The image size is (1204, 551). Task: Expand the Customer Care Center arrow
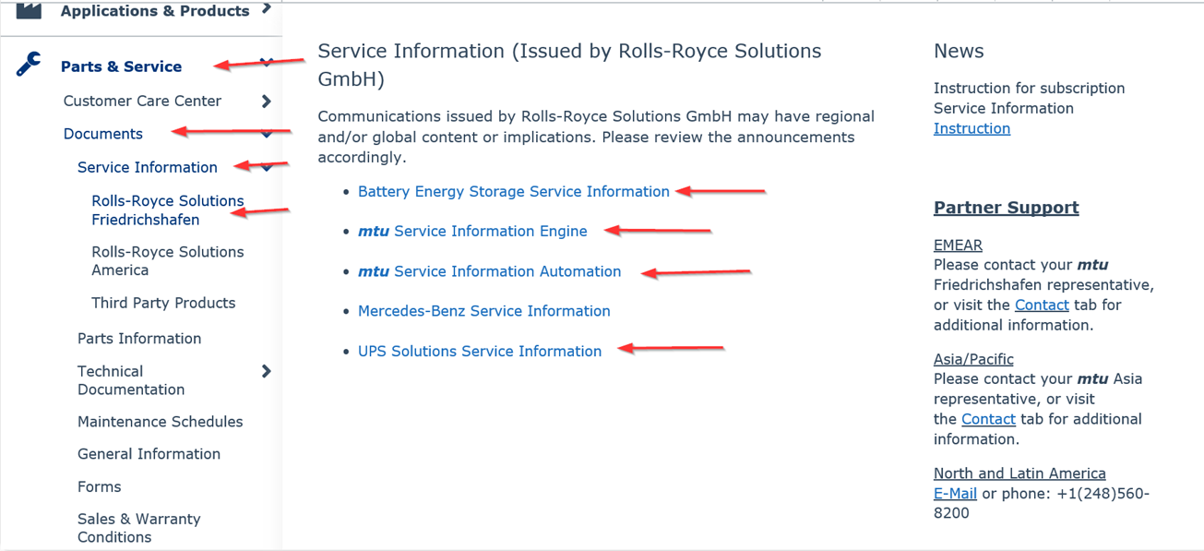(266, 101)
